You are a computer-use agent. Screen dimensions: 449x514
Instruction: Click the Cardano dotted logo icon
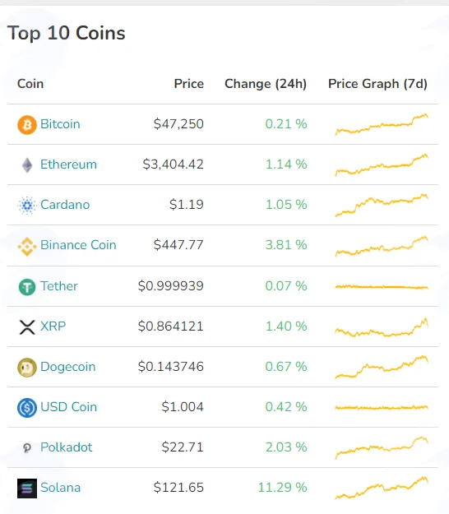(27, 206)
